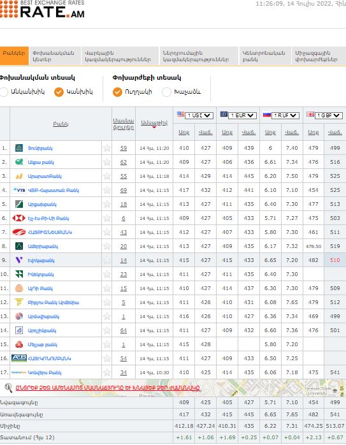This screenshot has width=346, height=445.
Task: Sort by USD Առք buy column
Action: 184,132
